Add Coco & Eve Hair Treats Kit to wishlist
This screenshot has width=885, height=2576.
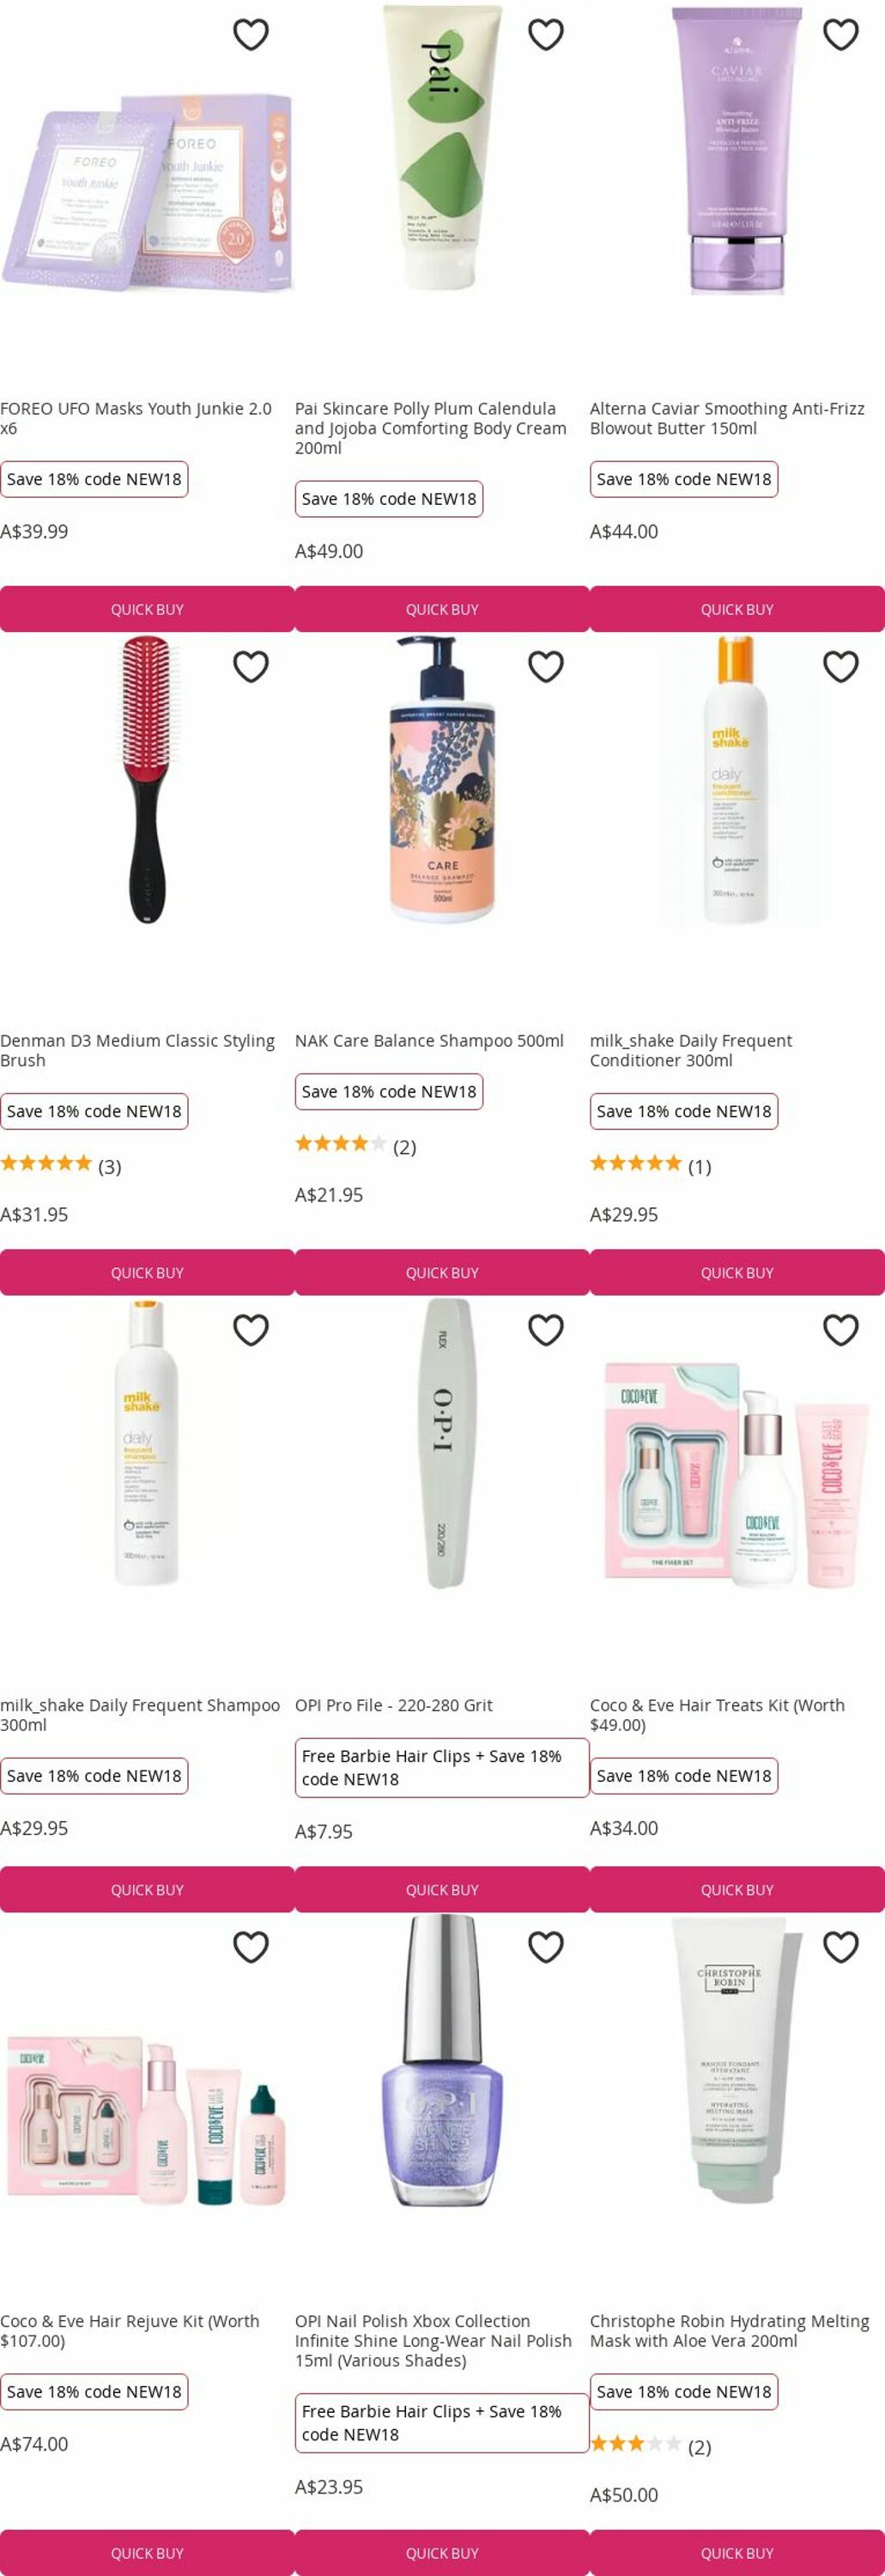tap(841, 1331)
